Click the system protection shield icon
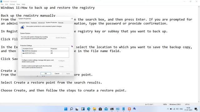The image size is (200, 112). pos(22,27)
